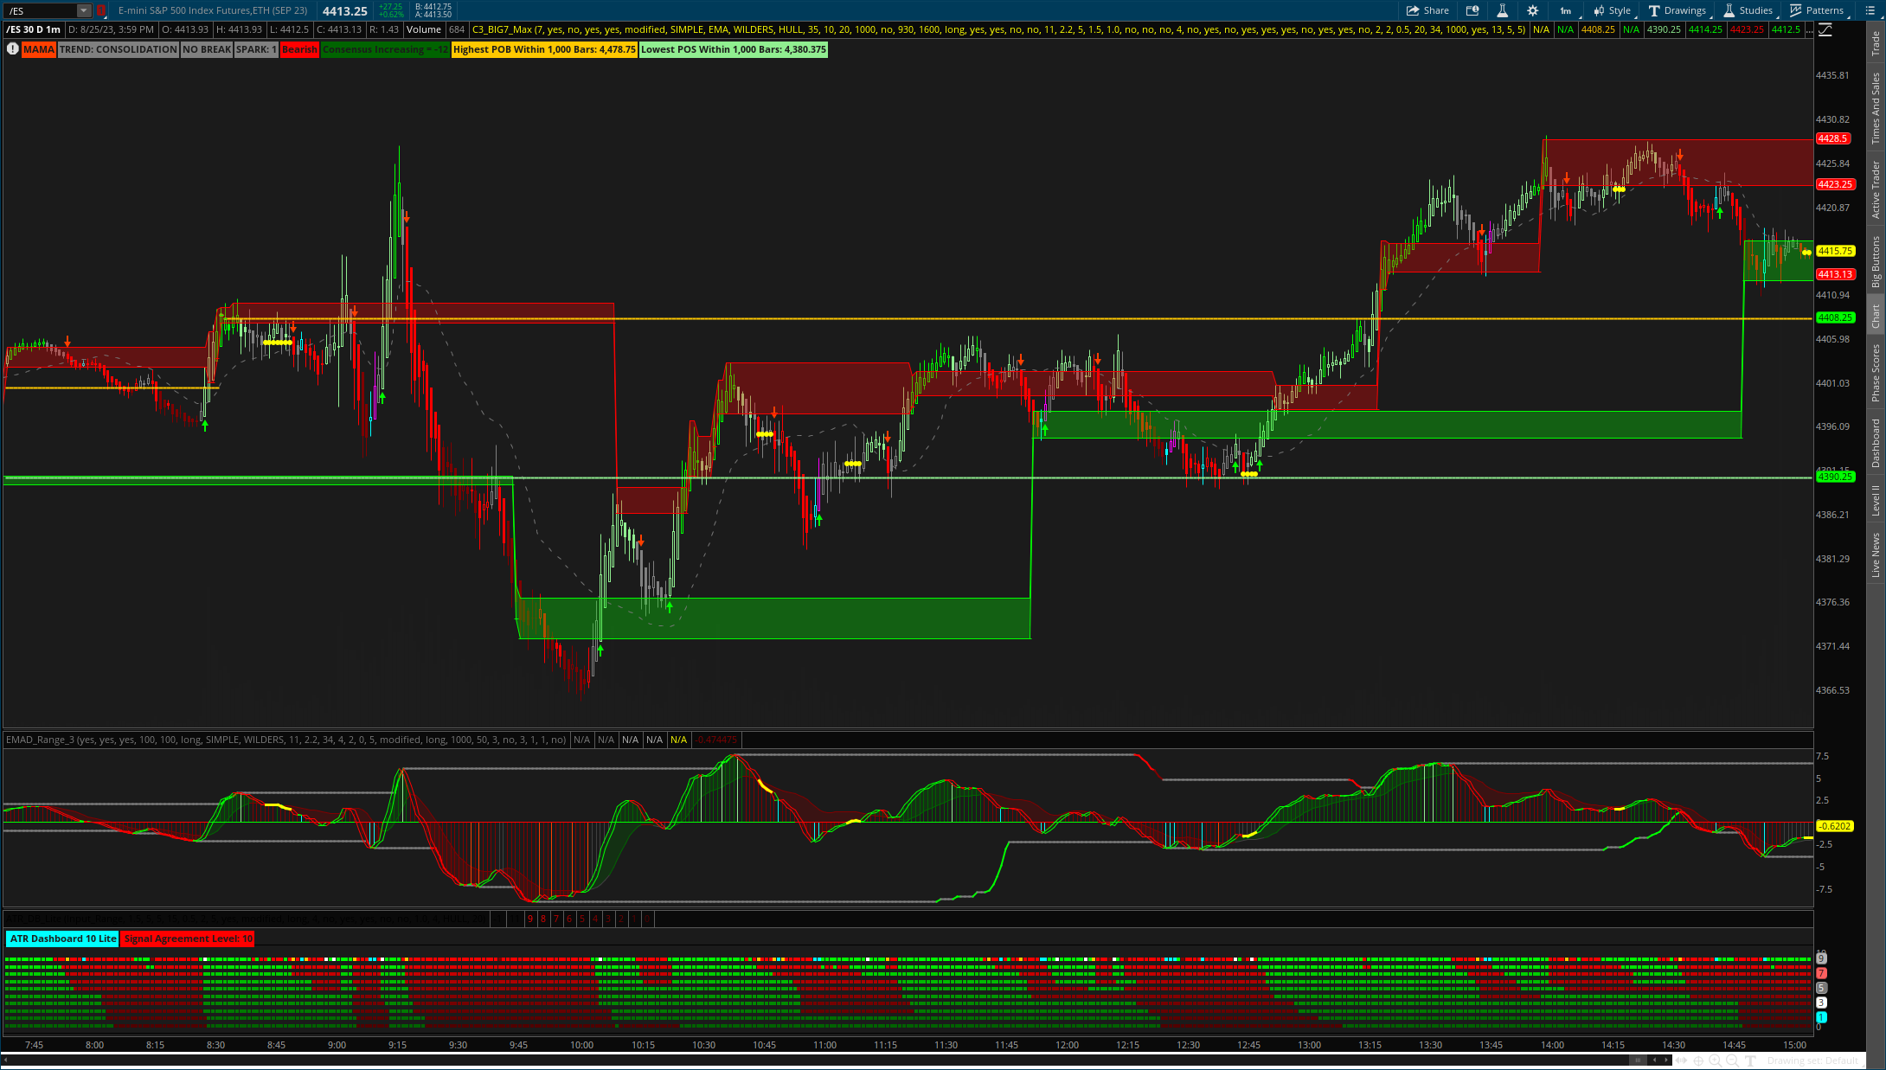
Task: Open the Big Buttons sidebar tab
Action: (x=1876, y=261)
